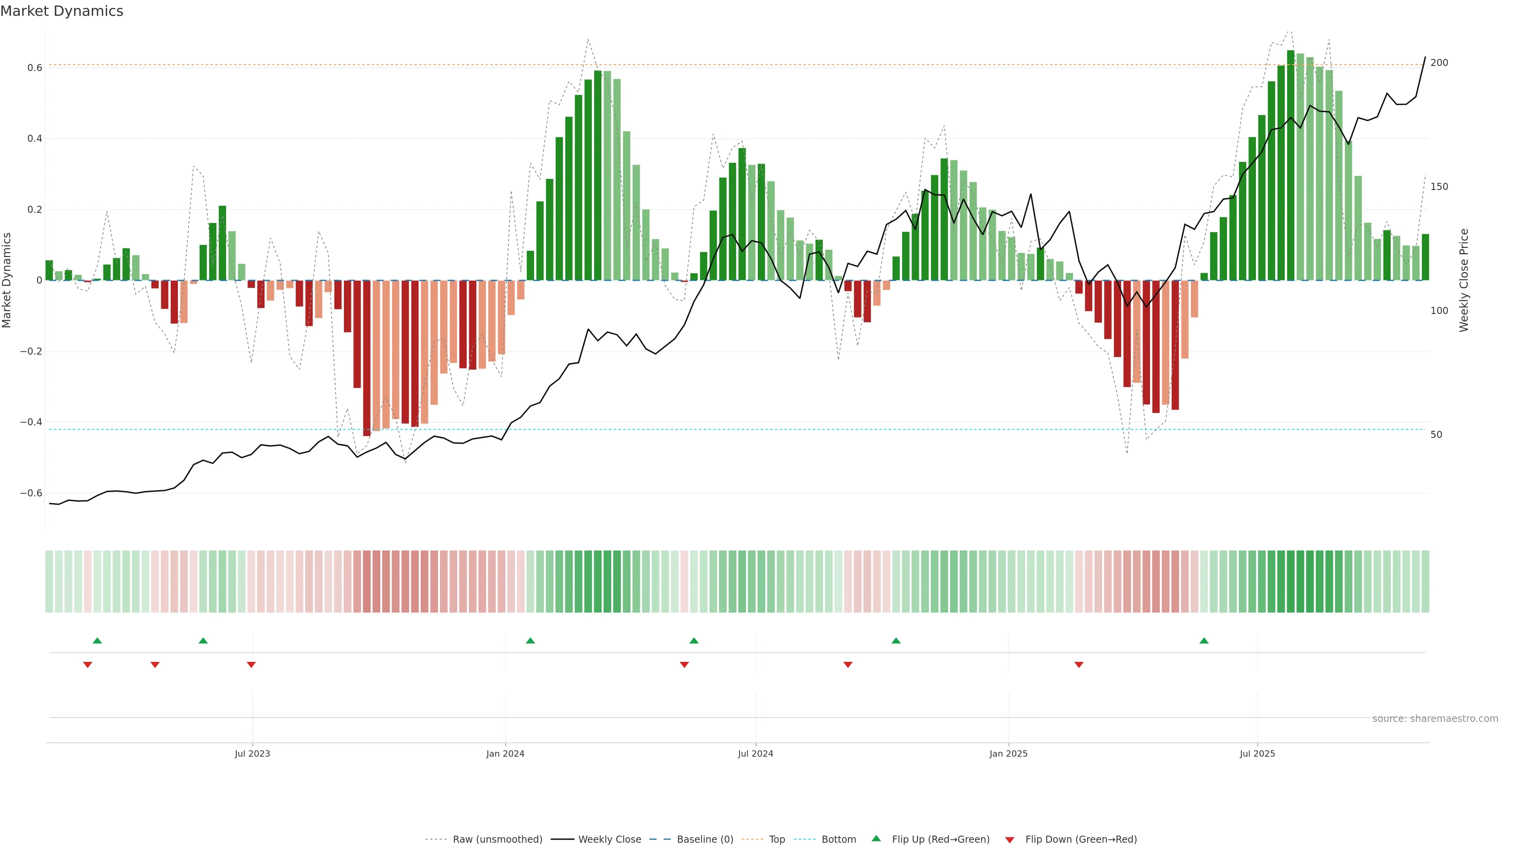The height and width of the screenshot is (853, 1518).
Task: Click red flip-down marker just before Jul 2023
Action: click(x=251, y=665)
